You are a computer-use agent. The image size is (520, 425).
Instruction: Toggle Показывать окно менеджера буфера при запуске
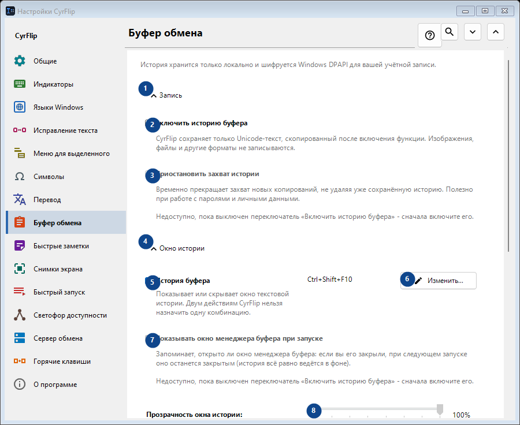pos(235,339)
